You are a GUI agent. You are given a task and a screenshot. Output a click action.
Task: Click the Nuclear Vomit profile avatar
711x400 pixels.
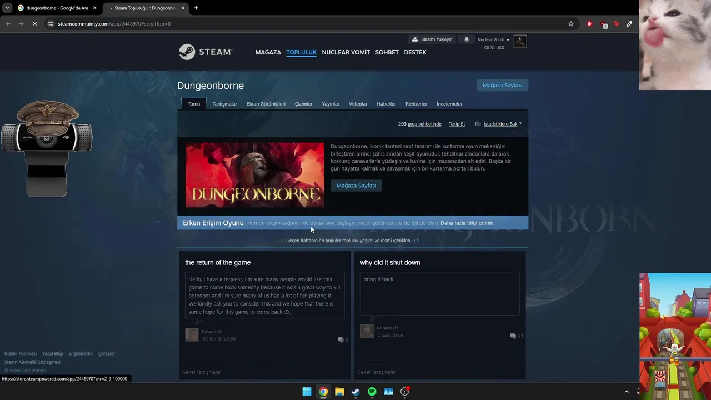[x=520, y=42]
